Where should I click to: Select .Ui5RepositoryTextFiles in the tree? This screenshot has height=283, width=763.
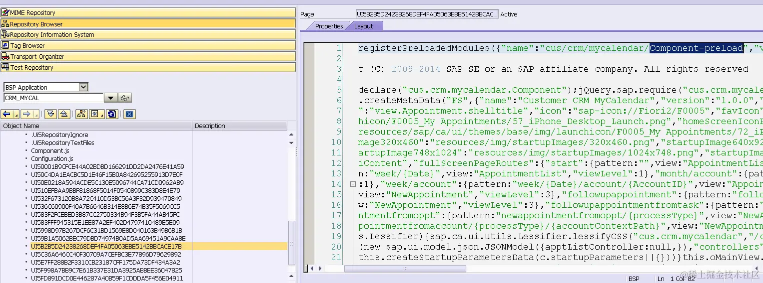tap(62, 142)
